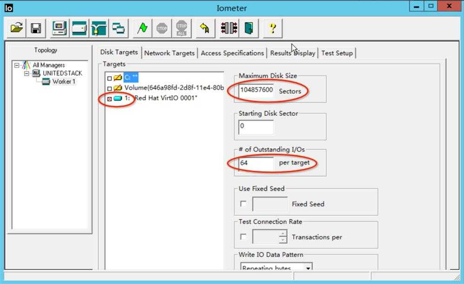Check the Volume{646a98fd target box
The height and width of the screenshot is (284, 464).
pyautogui.click(x=109, y=89)
